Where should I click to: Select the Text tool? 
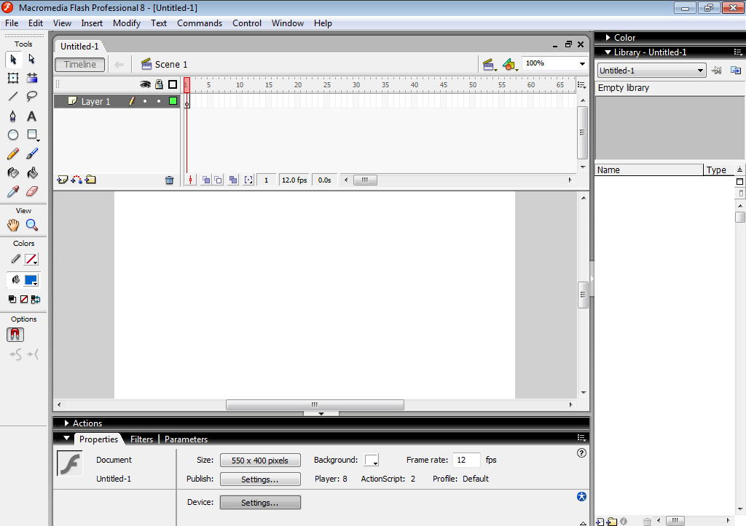(32, 116)
